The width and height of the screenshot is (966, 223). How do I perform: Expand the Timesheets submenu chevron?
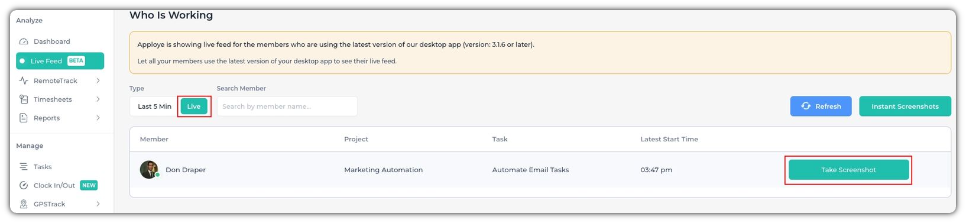[x=98, y=99]
